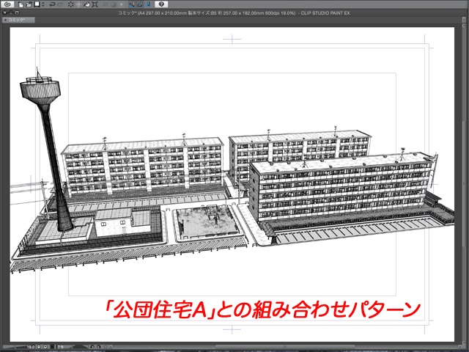The image size is (469, 352).
Task: Click Clear Outside Selection icon
Action: click(78, 4)
